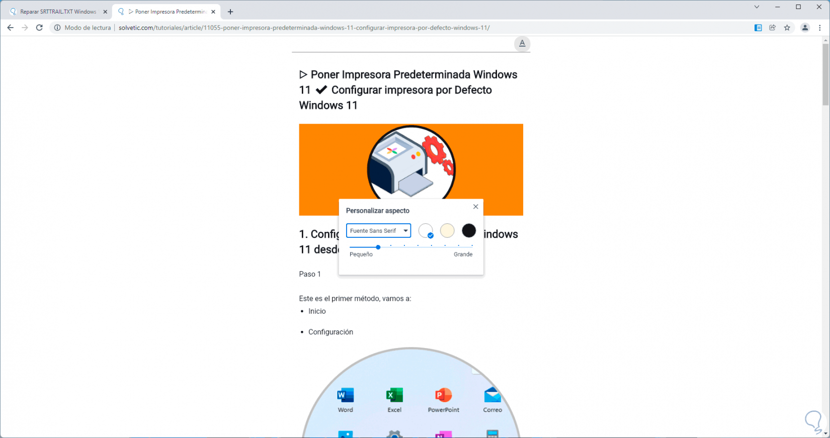Open the tab search chevron
The width and height of the screenshot is (830, 438).
[x=757, y=7]
